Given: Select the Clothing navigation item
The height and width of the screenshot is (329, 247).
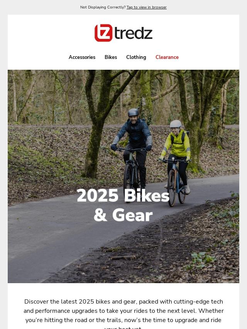Looking at the screenshot, I should (136, 57).
